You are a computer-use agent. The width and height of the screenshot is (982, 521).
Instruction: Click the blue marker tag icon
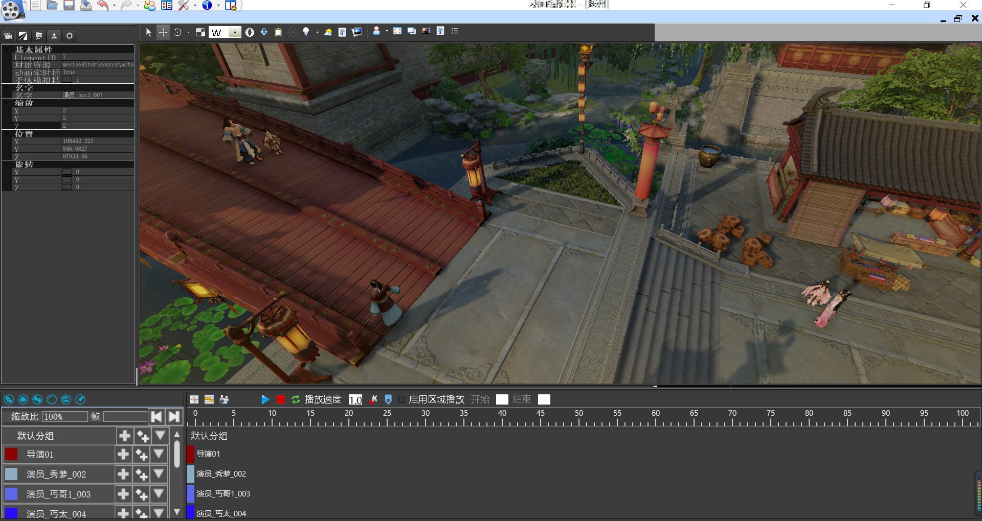coord(388,399)
